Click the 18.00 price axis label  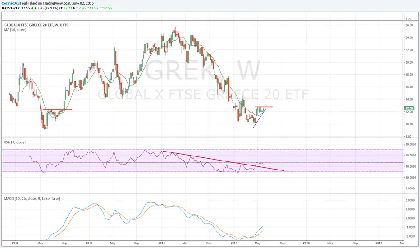(x=409, y=75)
